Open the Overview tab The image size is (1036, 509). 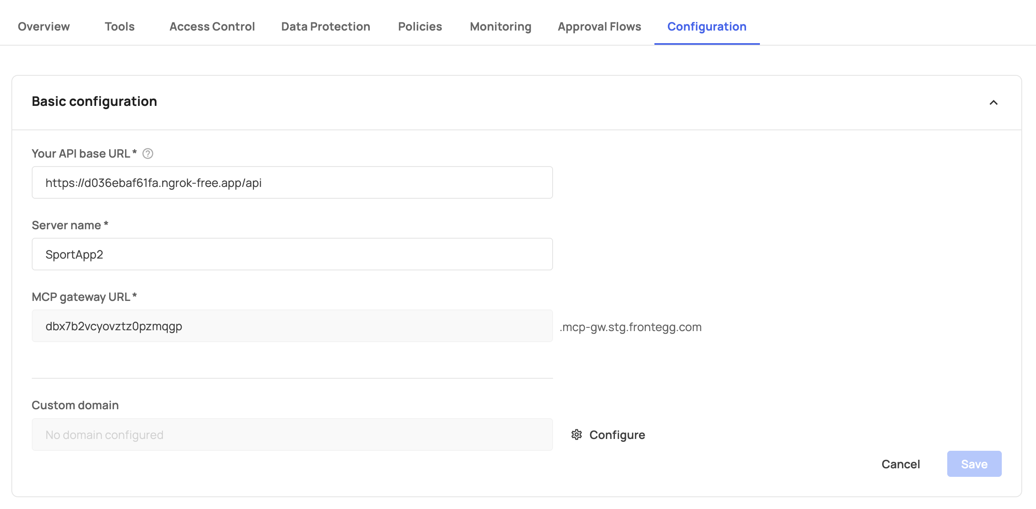point(44,26)
